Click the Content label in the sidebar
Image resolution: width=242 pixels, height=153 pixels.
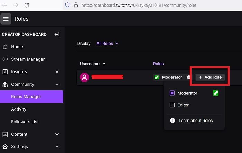pyautogui.click(x=19, y=134)
